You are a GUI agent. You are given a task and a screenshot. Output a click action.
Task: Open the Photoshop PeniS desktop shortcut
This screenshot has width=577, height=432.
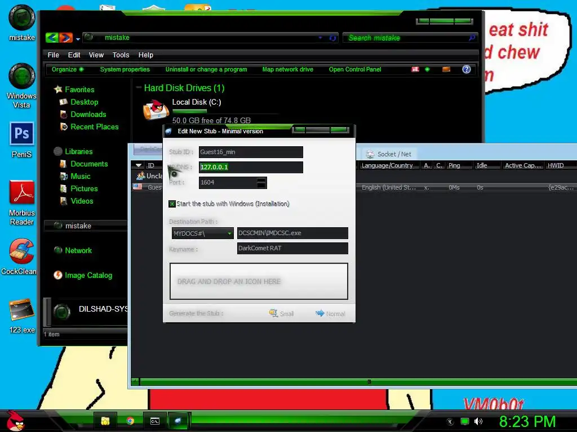click(21, 139)
